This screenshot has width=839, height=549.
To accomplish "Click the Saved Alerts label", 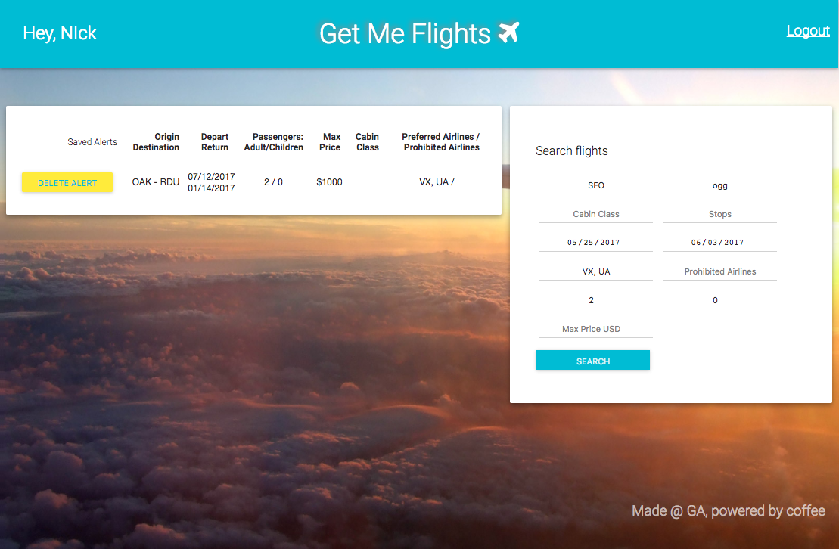I will click(x=92, y=142).
